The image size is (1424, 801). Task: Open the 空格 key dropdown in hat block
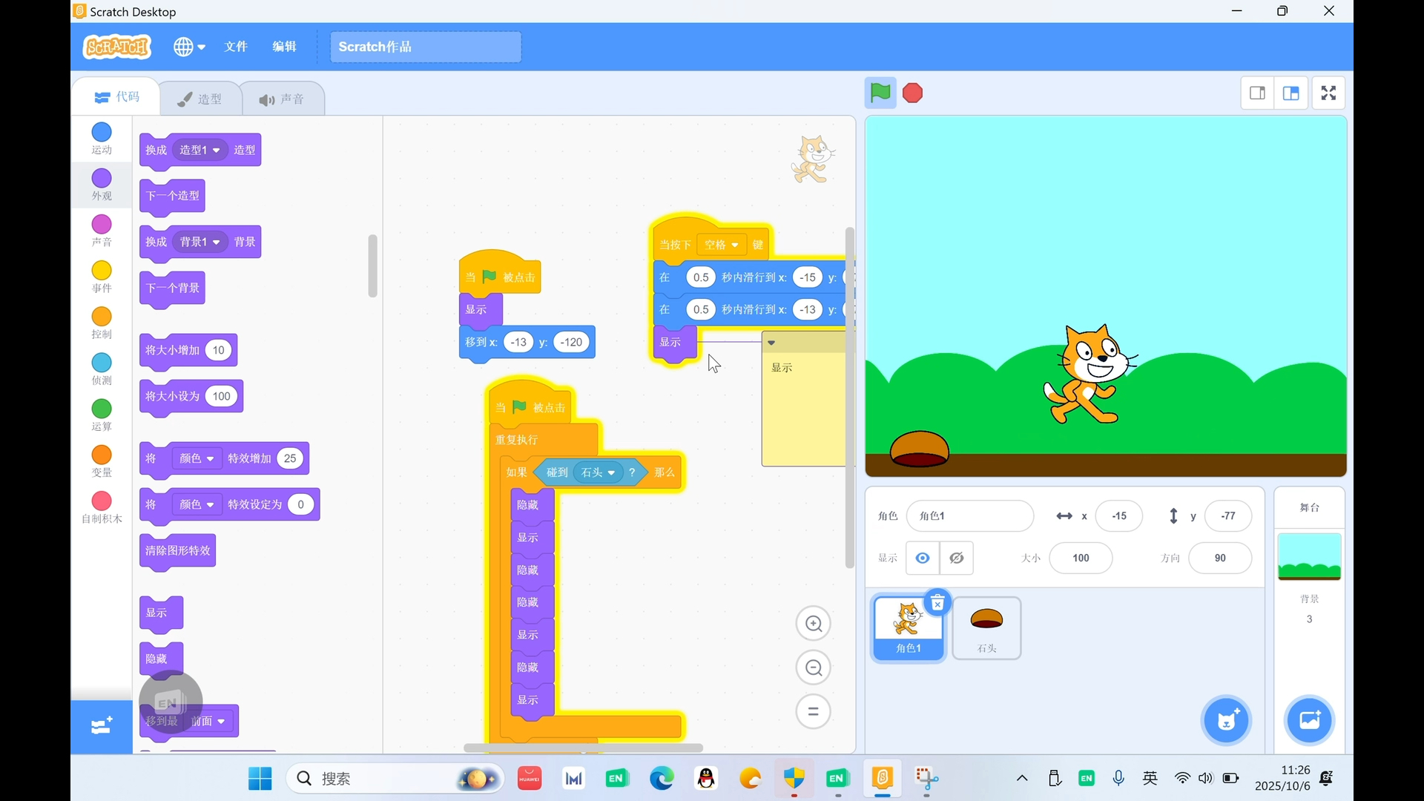(722, 245)
